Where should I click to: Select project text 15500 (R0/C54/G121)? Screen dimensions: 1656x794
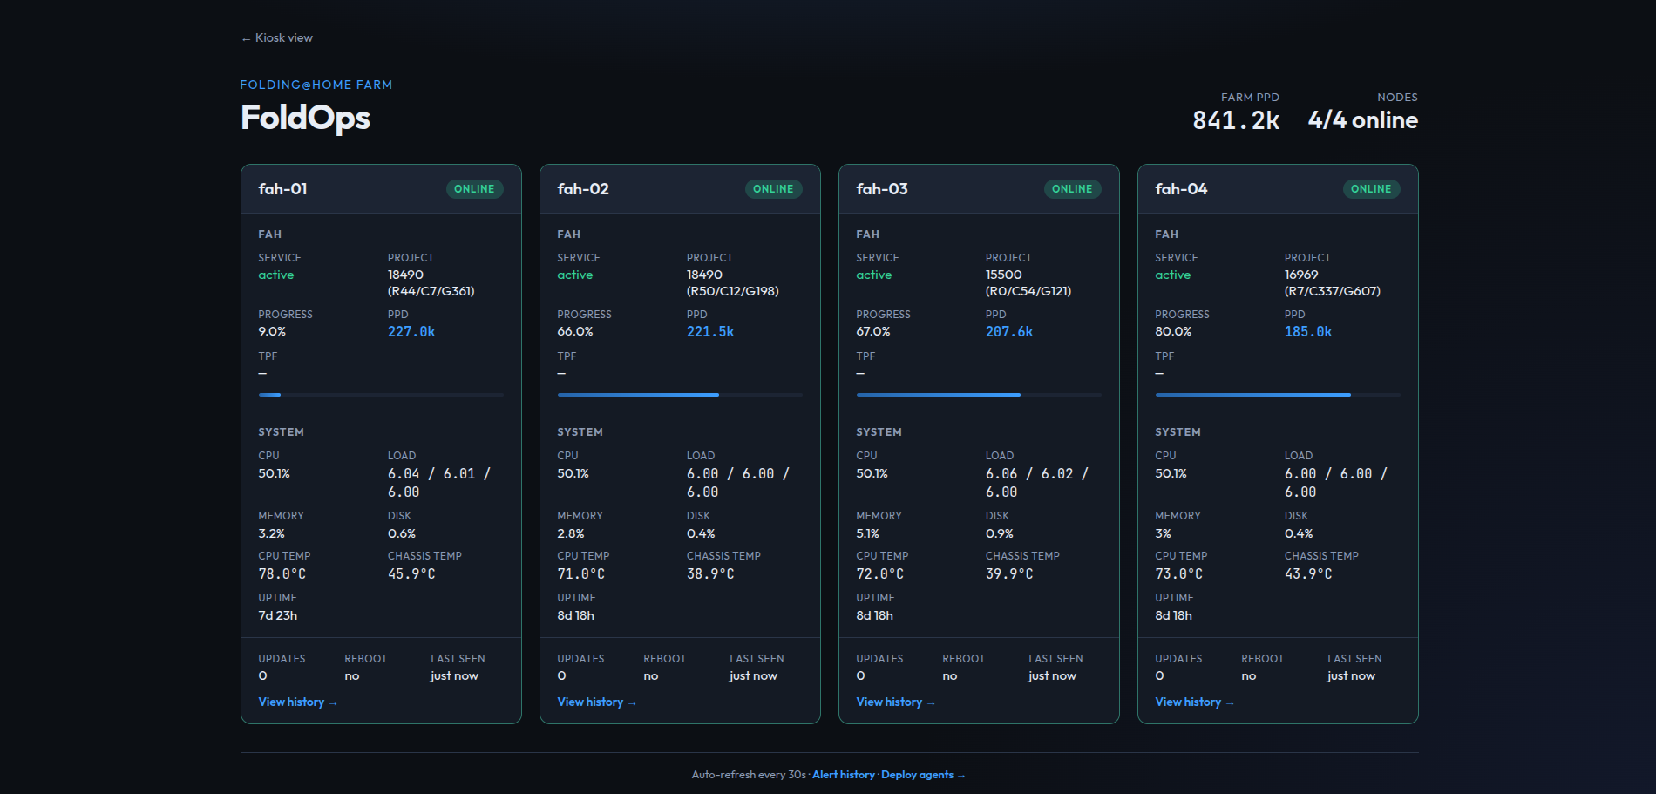click(x=1028, y=283)
